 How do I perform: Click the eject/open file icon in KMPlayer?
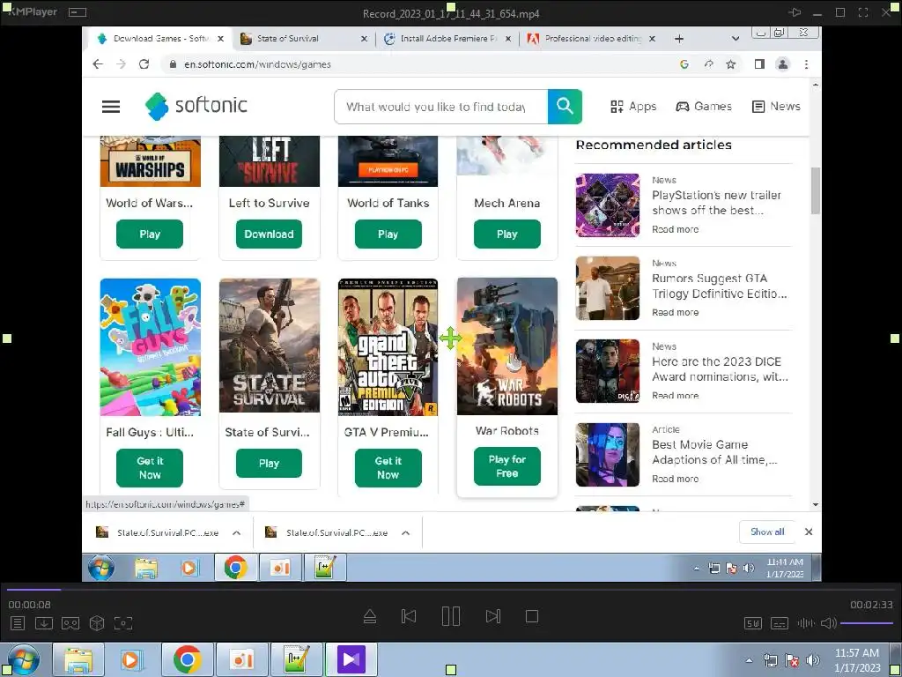point(370,616)
